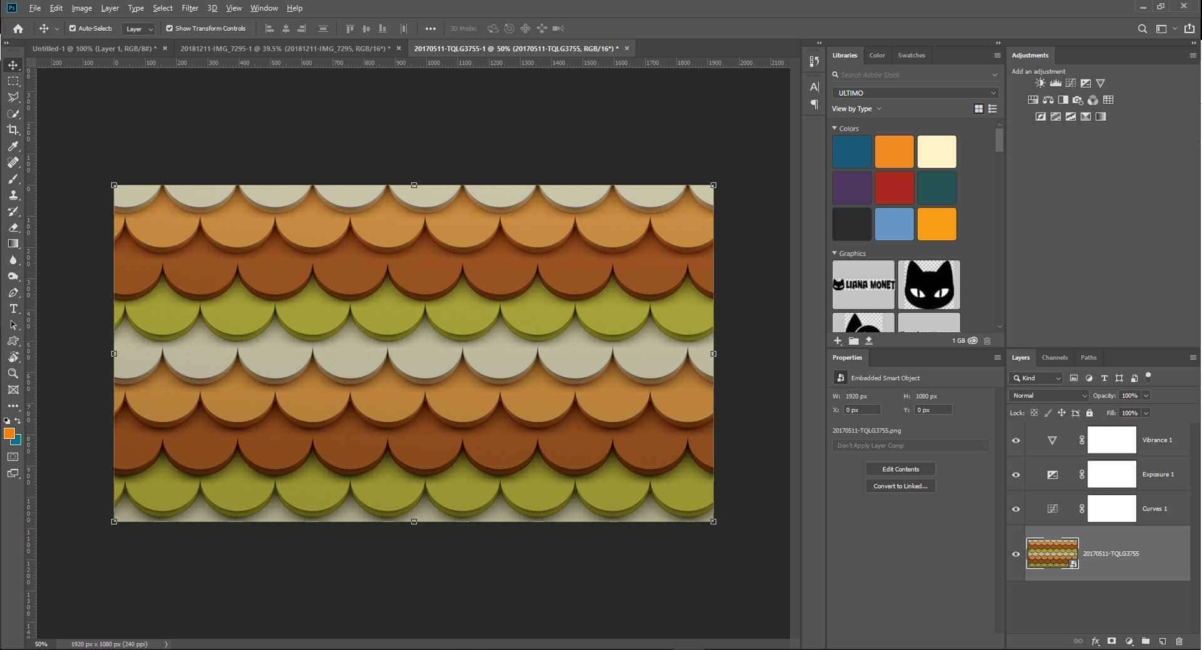Select the Move tool

tap(13, 64)
